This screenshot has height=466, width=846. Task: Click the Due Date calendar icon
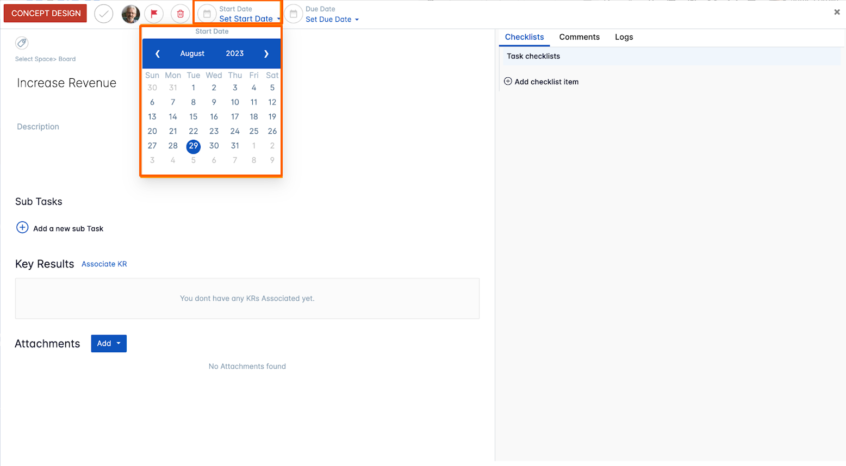pyautogui.click(x=293, y=14)
